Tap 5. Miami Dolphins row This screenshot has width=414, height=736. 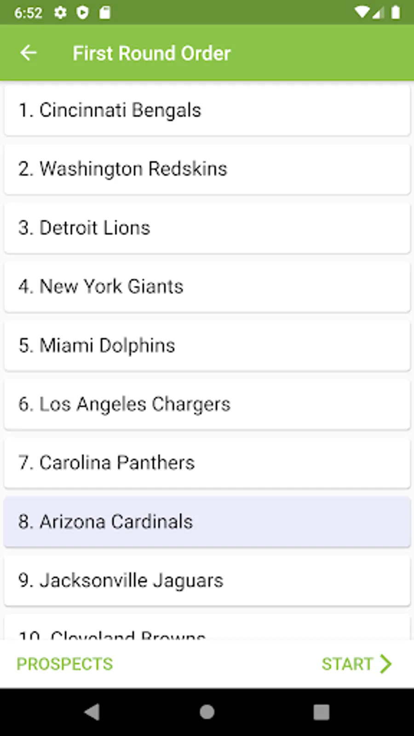coord(207,345)
